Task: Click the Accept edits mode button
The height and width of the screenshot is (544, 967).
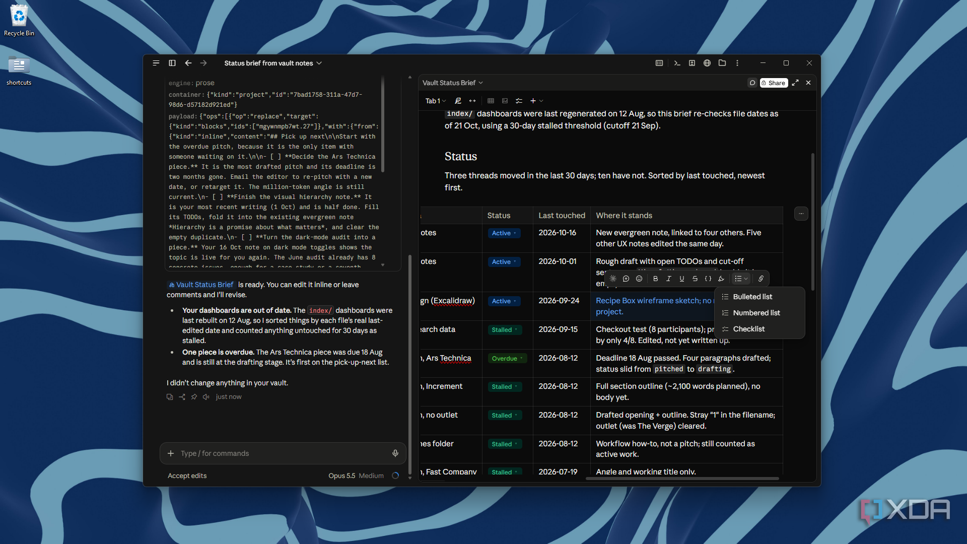Action: (x=187, y=475)
